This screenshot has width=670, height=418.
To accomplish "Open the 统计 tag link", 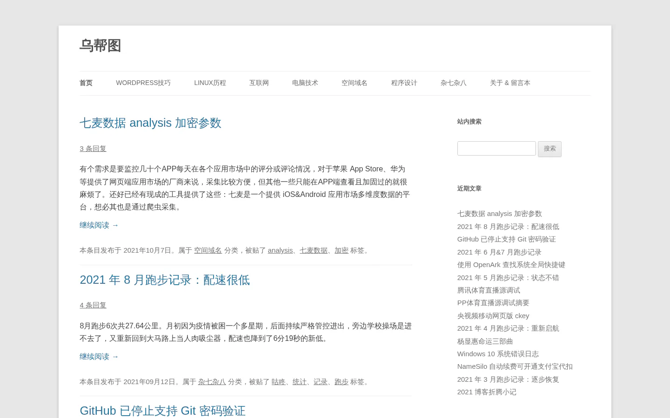I will click(300, 382).
